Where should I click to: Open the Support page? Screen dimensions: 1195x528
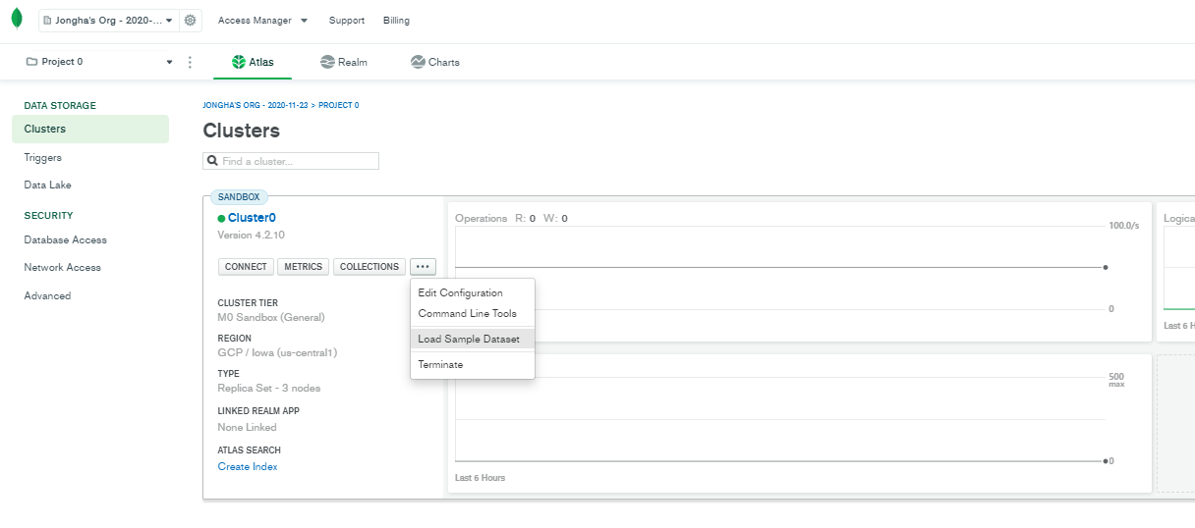tap(347, 21)
